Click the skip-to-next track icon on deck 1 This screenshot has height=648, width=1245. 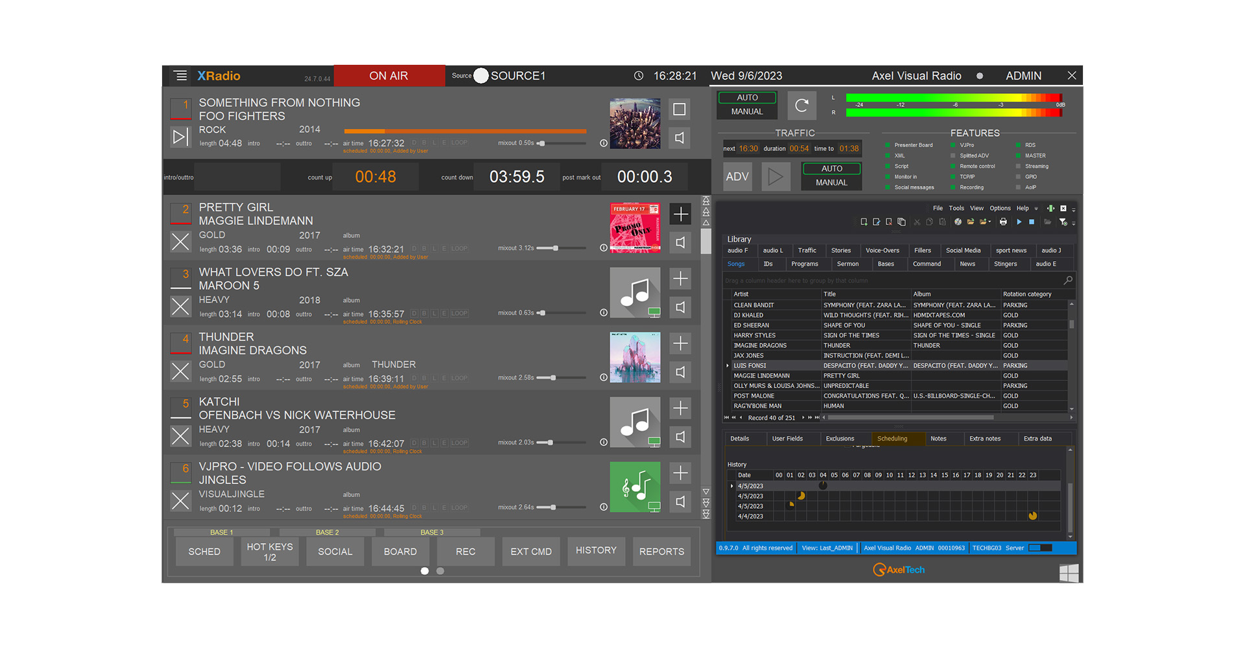pyautogui.click(x=180, y=137)
